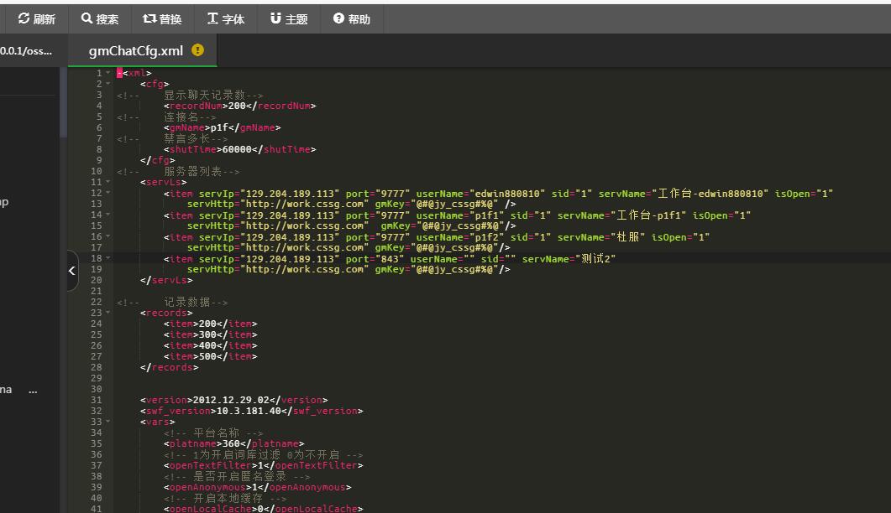891x513 pixels.
Task: Fold the records block at line 23
Action: click(108, 313)
